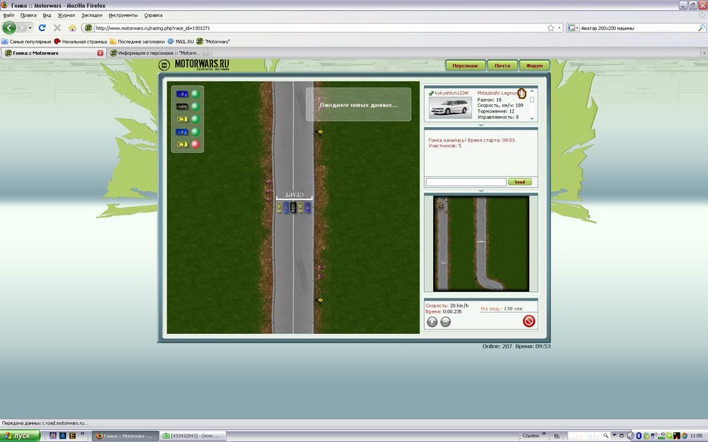This screenshot has width=708, height=442.
Task: Click the "Скорость: 20 km/h" readout
Action: [x=447, y=305]
